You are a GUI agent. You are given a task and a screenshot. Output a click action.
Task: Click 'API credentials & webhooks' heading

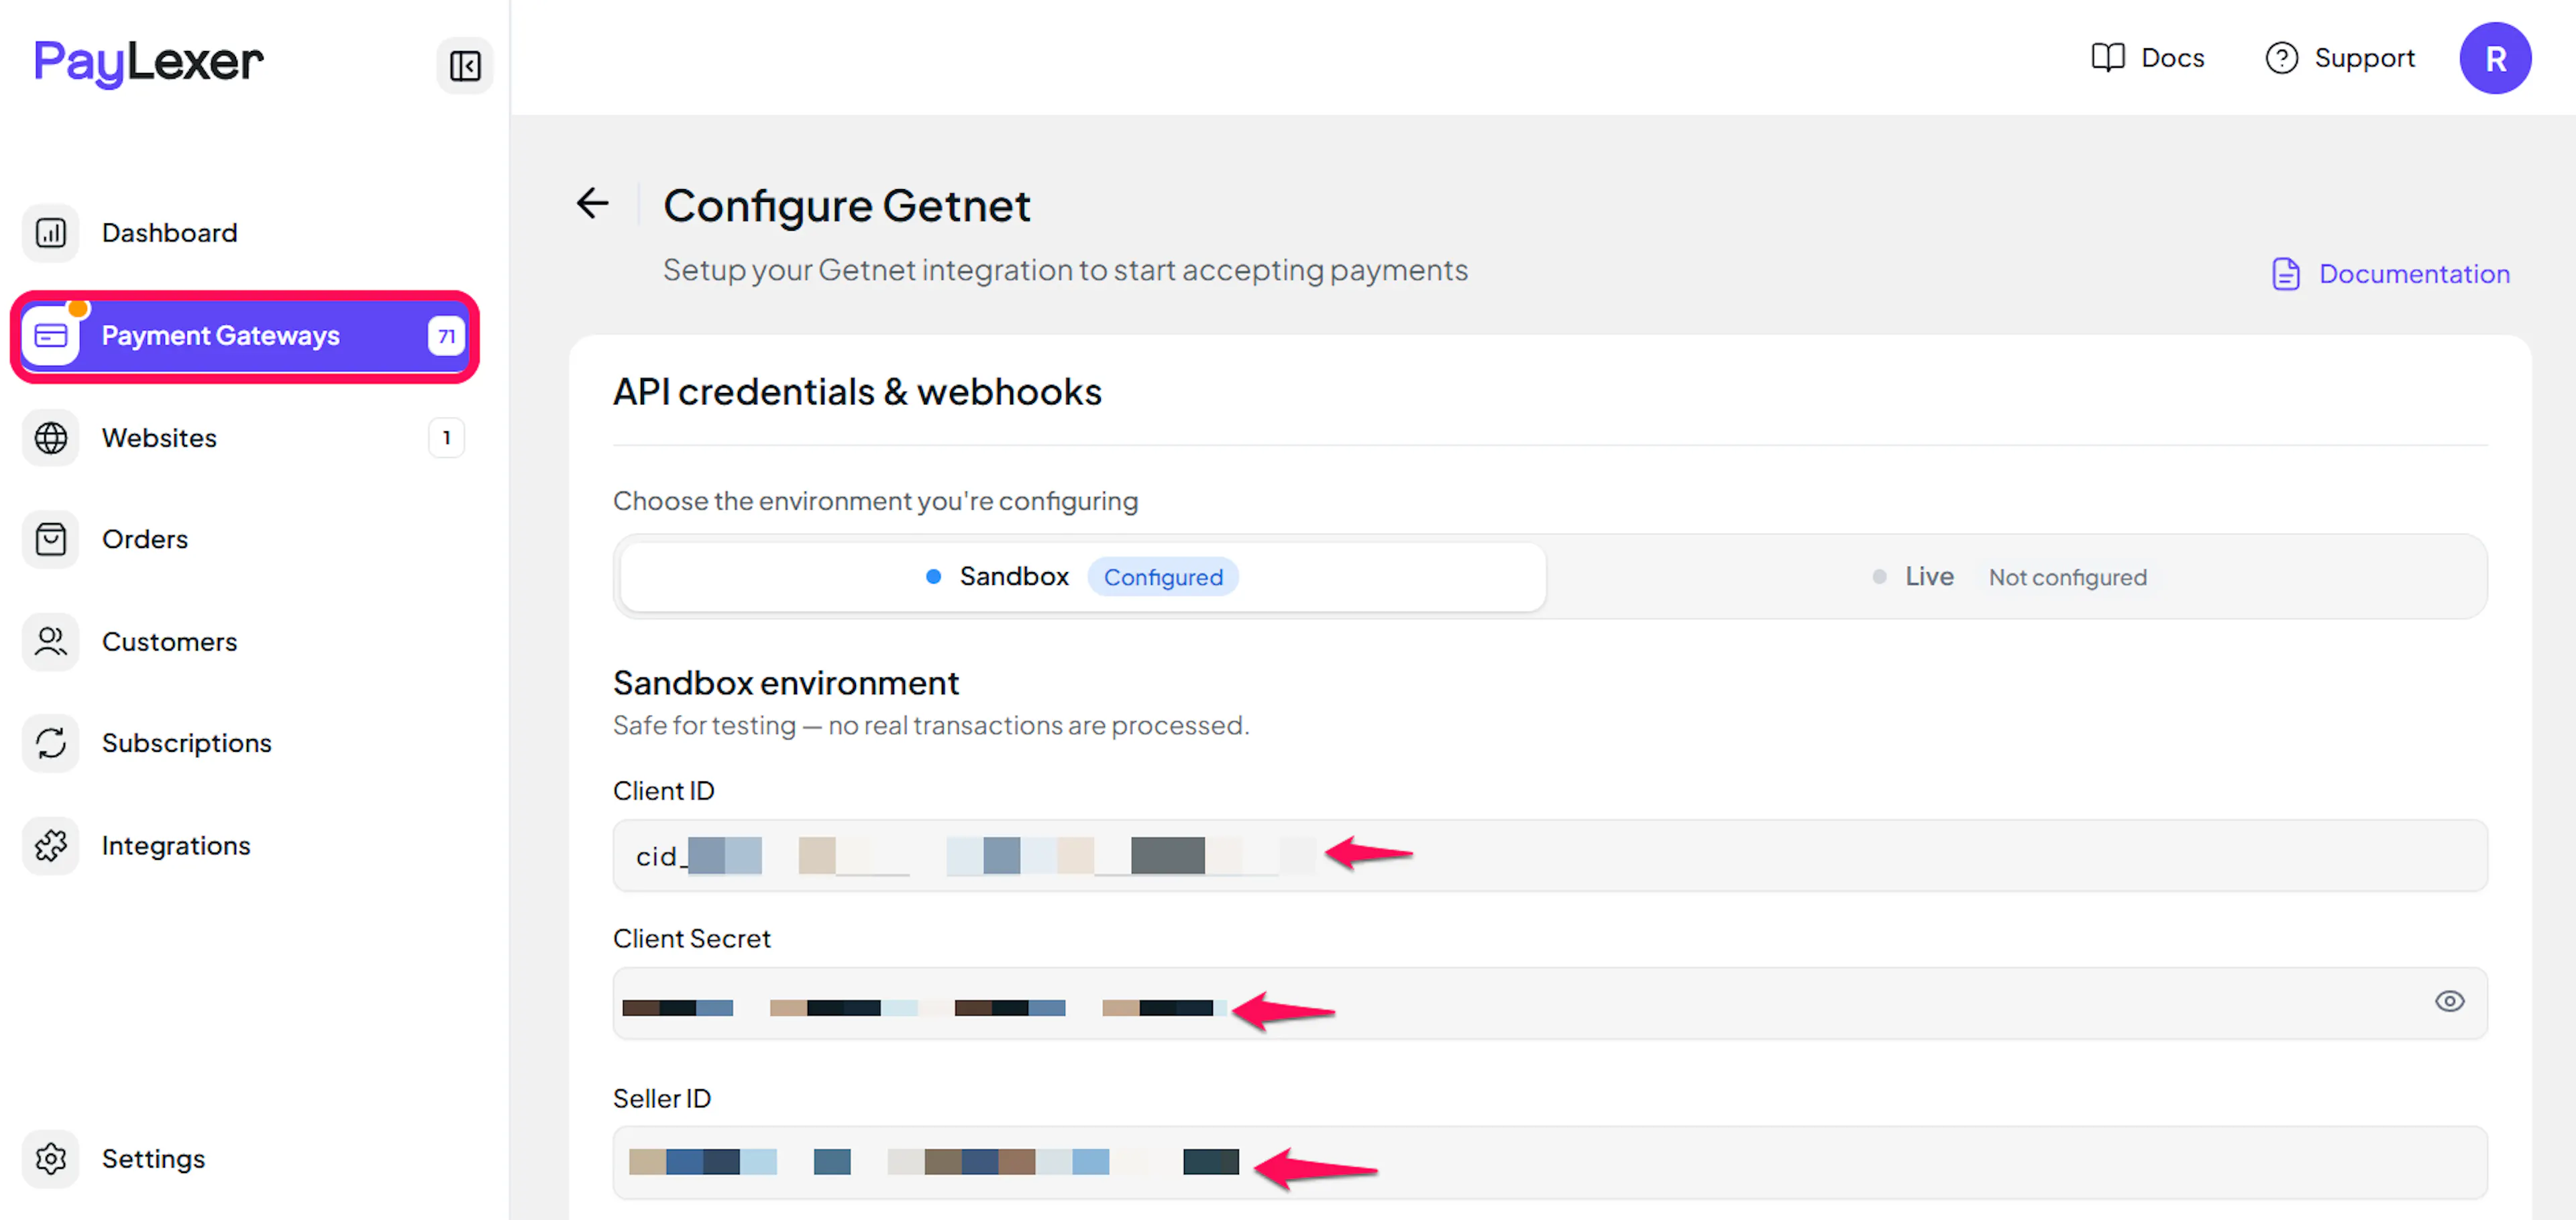pyautogui.click(x=857, y=392)
